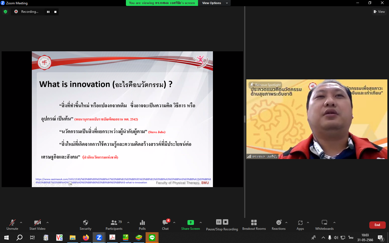
Task: Open the View Options dropdown
Action: coord(215,3)
